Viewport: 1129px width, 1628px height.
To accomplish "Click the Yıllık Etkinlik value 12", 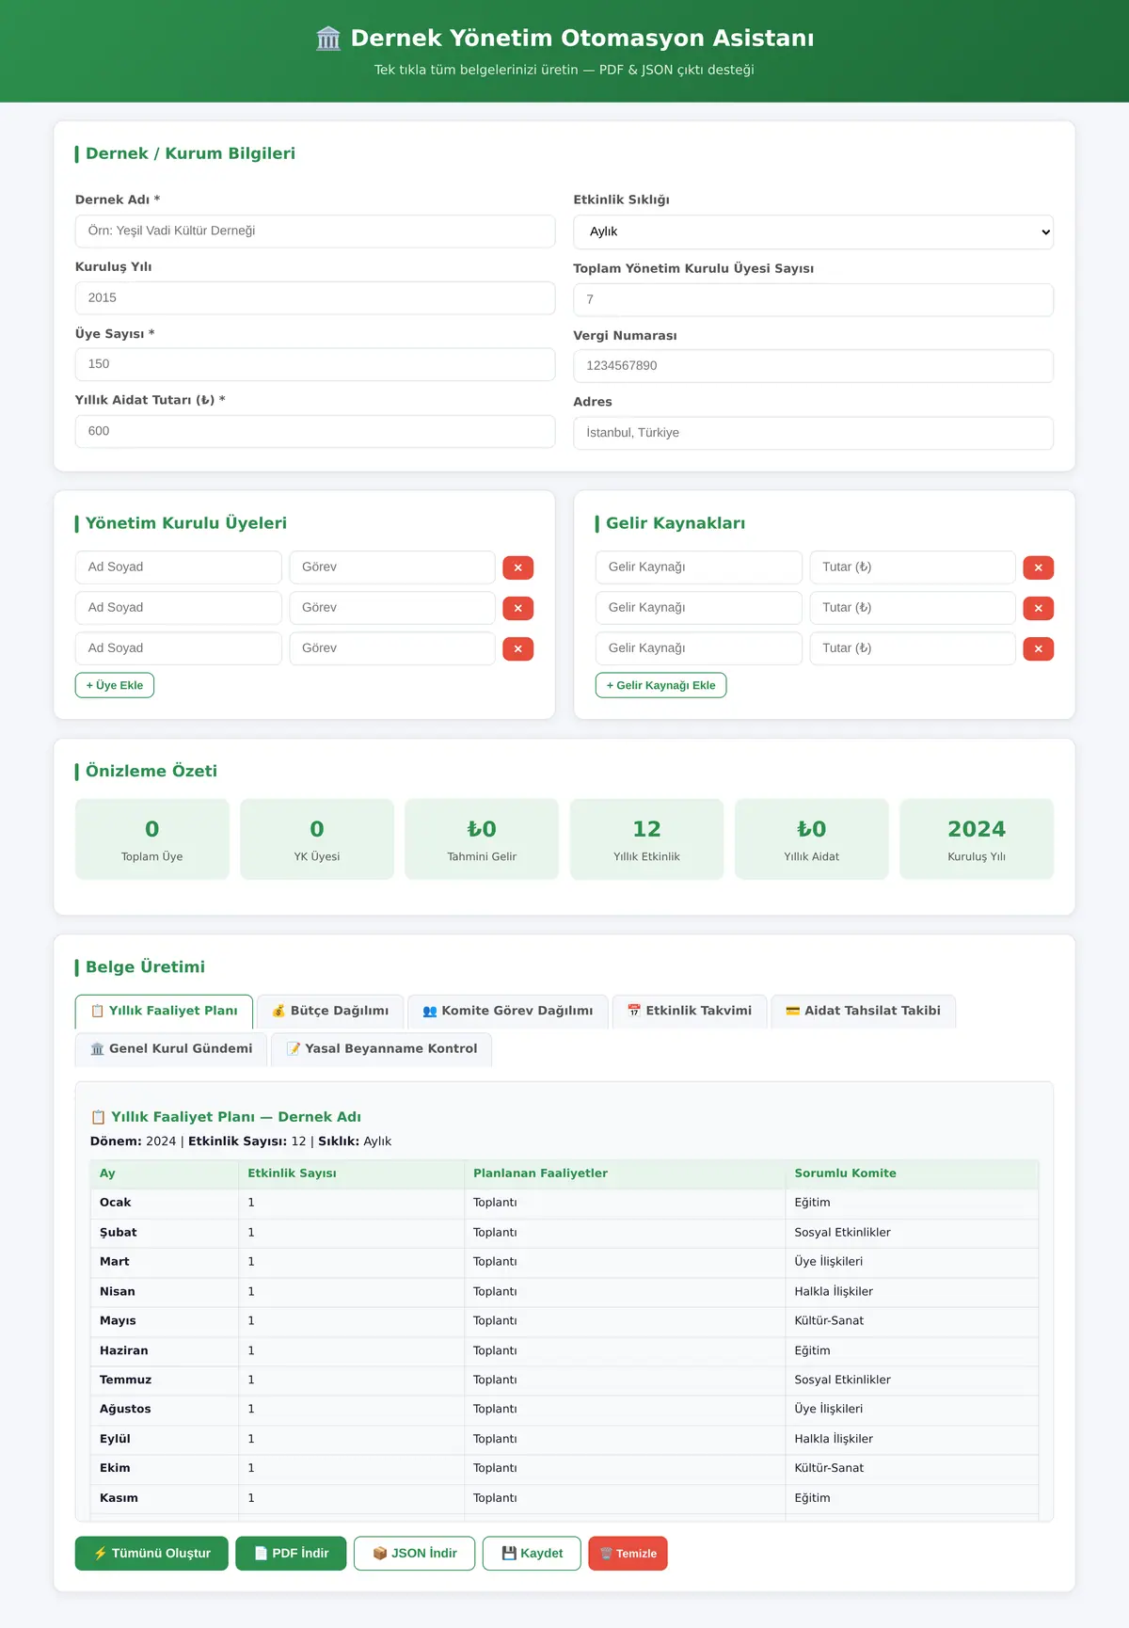I will click(646, 829).
